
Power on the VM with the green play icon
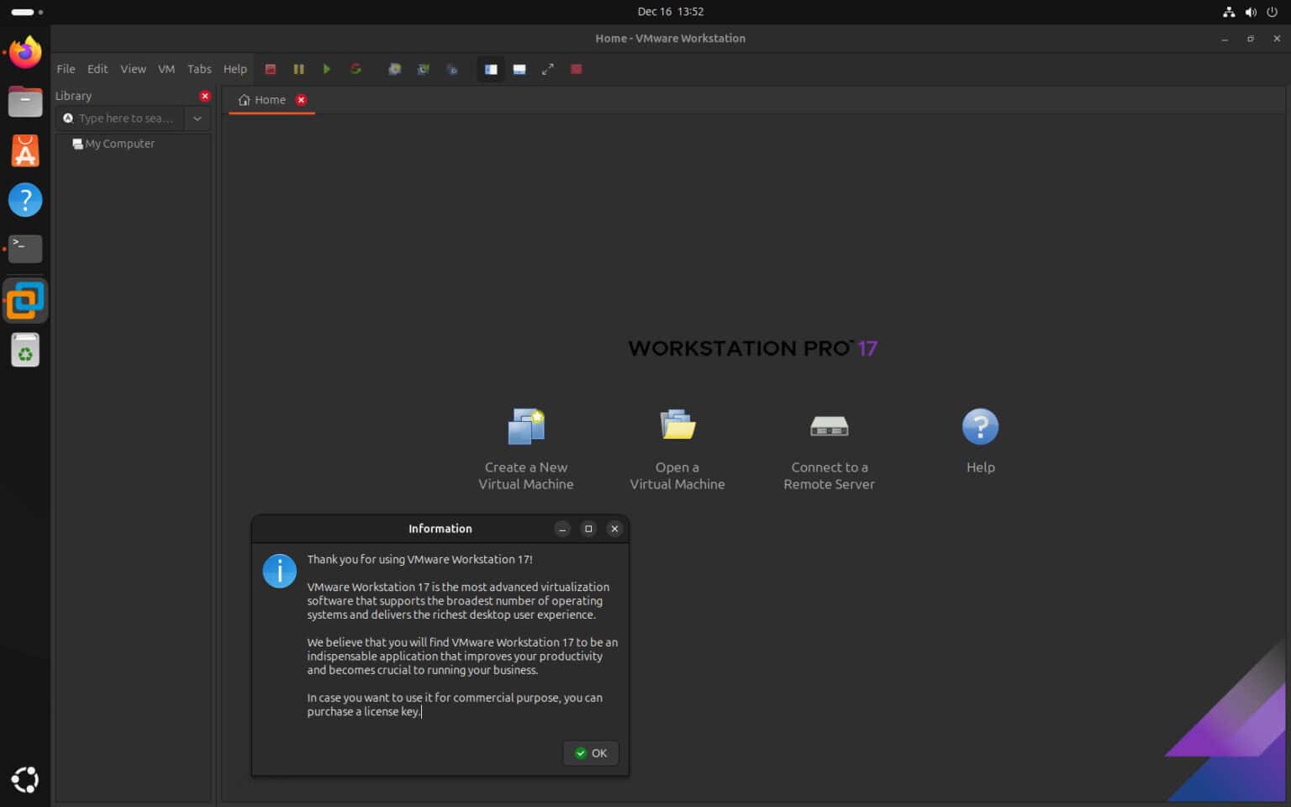[327, 69]
